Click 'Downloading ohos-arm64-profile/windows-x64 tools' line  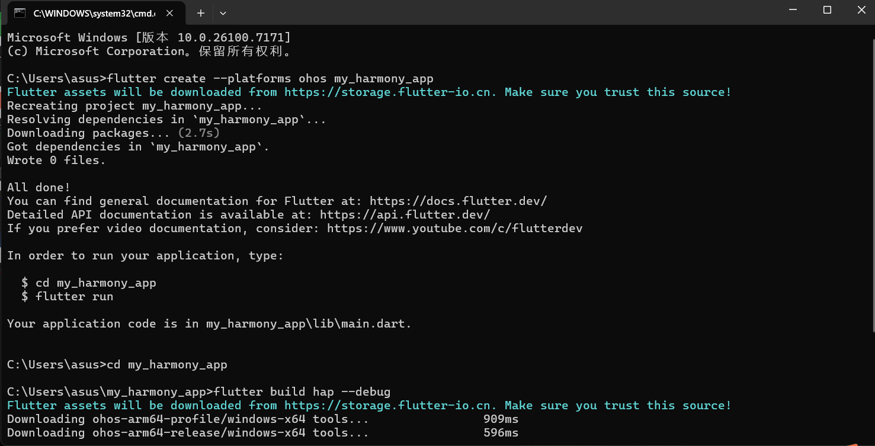click(x=188, y=419)
